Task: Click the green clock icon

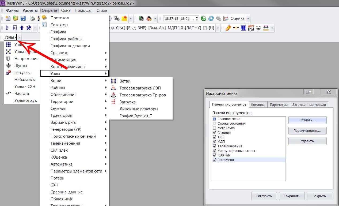Action: coord(204,18)
